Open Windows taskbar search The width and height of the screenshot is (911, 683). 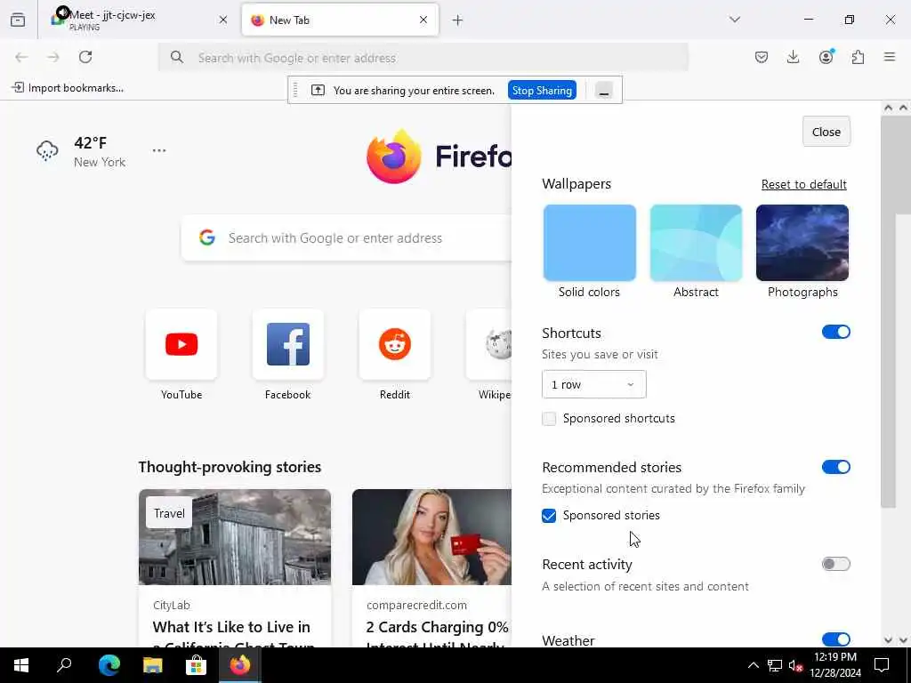tap(64, 665)
